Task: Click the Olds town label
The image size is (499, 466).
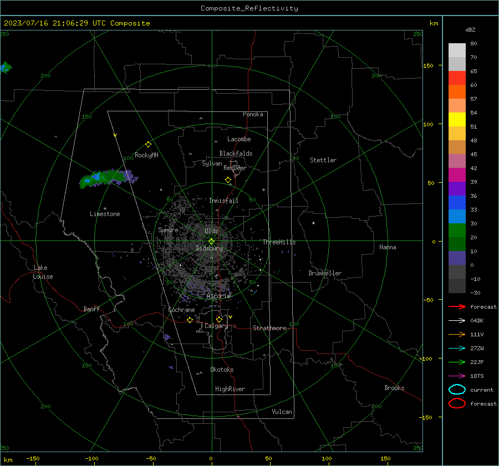Action: [x=211, y=231]
